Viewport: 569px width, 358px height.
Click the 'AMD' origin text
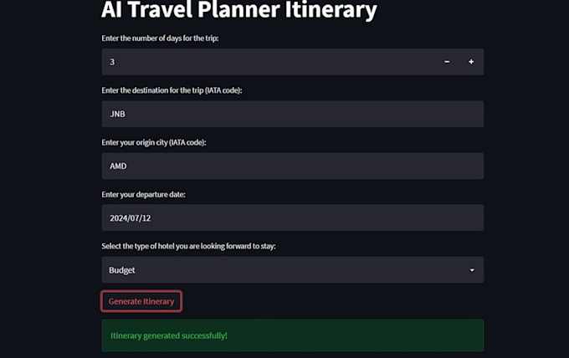click(119, 166)
